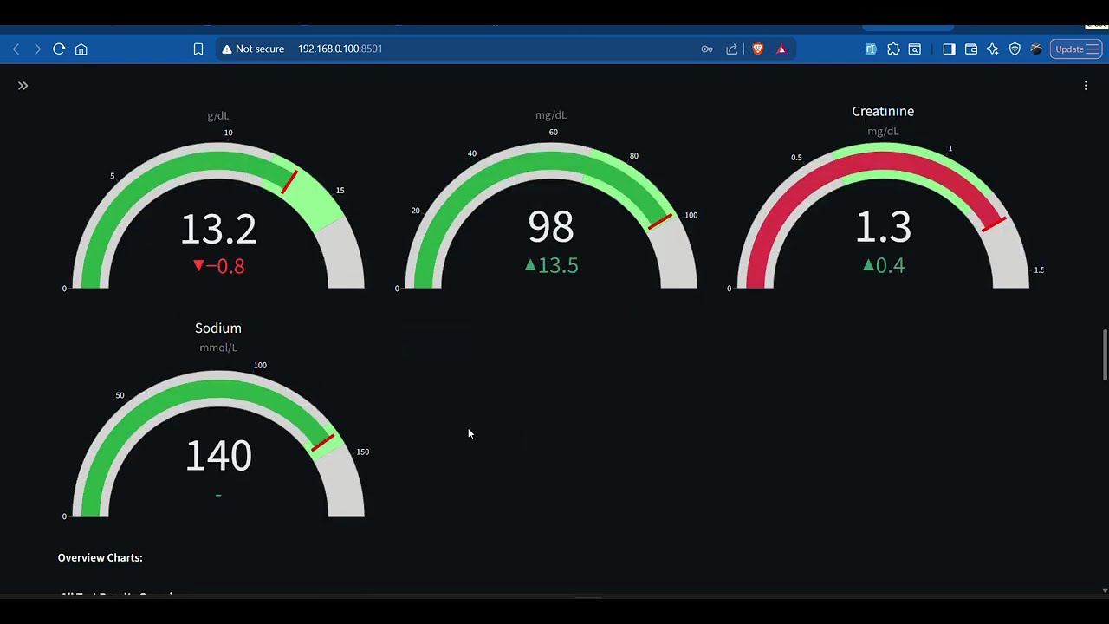
Task: Click the red threshold marker on Sodium gauge
Action: click(x=323, y=443)
